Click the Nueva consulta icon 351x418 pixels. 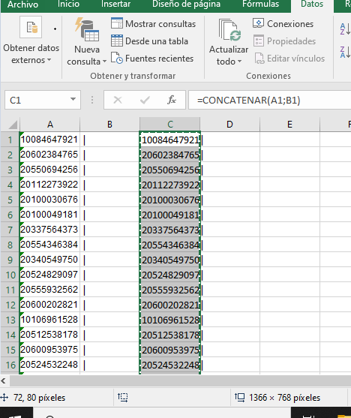(87, 29)
